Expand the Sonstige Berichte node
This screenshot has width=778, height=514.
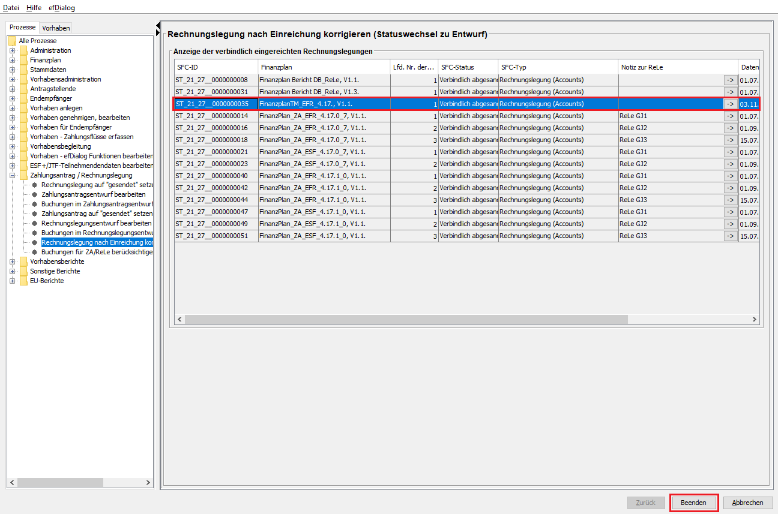click(12, 271)
